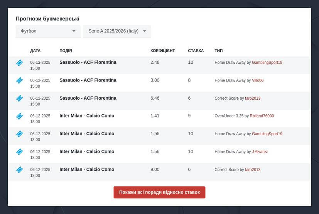Open faro2013 link in Sassuolo row

click(253, 99)
